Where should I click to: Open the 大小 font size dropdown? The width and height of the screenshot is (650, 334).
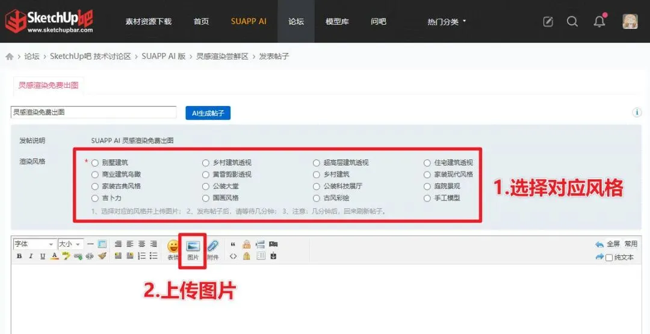point(70,244)
